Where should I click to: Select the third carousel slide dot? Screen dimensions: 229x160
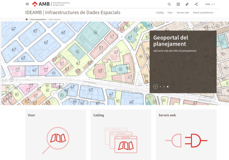pyautogui.click(x=168, y=86)
